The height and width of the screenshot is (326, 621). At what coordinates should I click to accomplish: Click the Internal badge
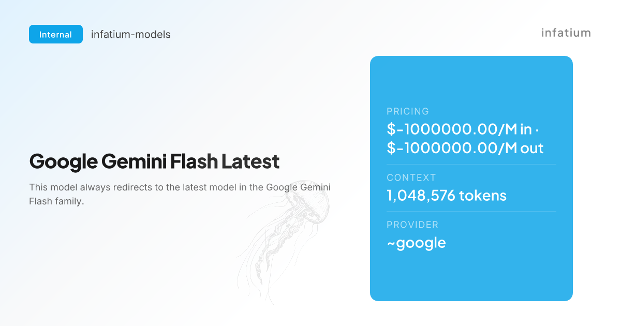[56, 34]
